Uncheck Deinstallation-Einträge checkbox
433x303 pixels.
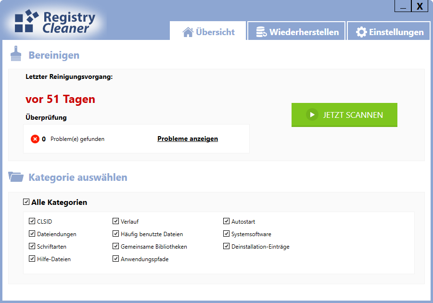[227, 246]
